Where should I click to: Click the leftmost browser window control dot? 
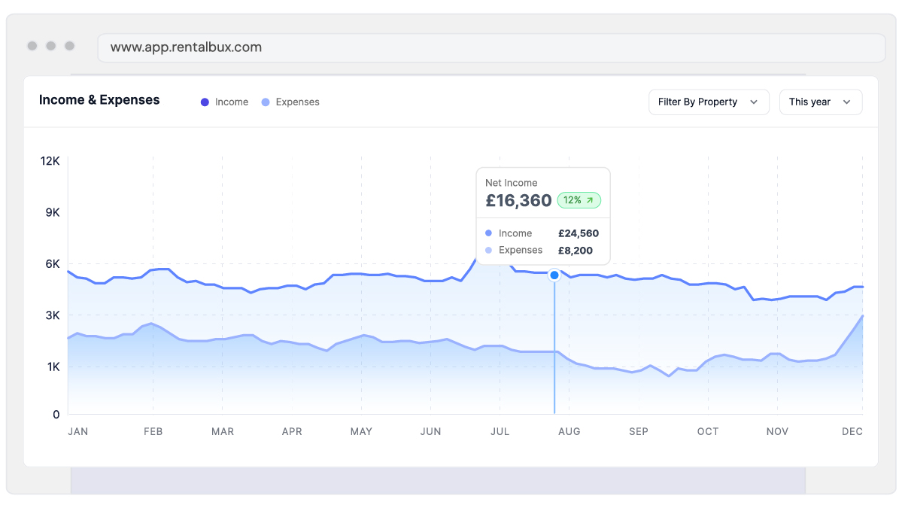pos(32,46)
